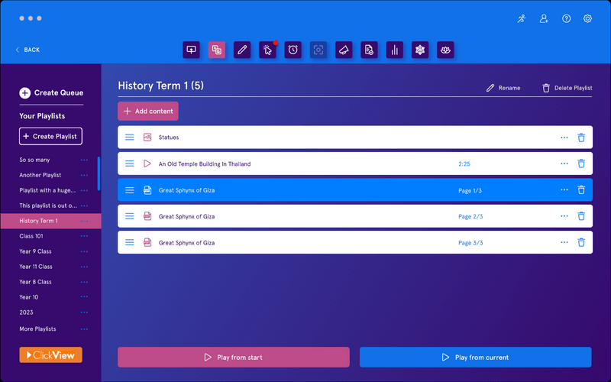Click the video play icon beside Old Temple
The height and width of the screenshot is (382, 611).
tap(147, 163)
